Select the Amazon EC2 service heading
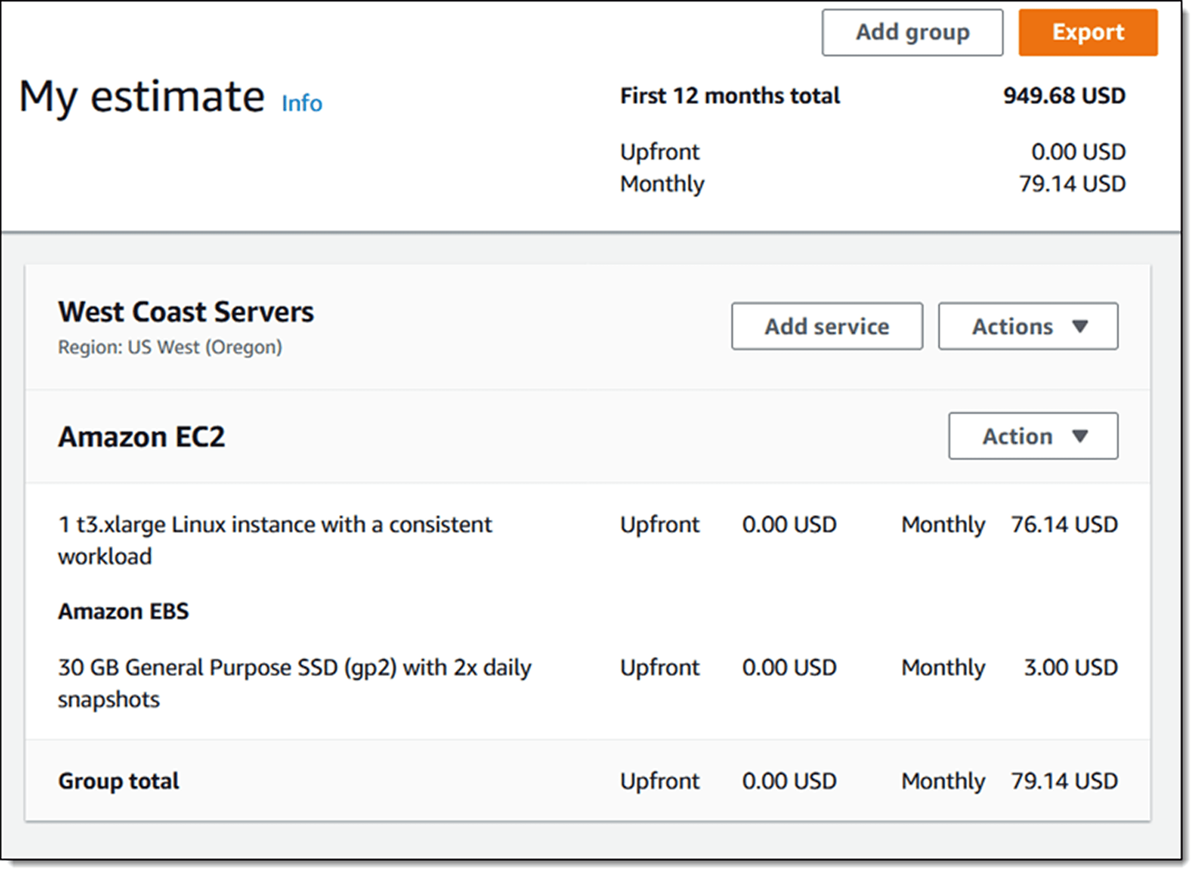Screen dimensions: 1197x875 pyautogui.click(x=141, y=437)
